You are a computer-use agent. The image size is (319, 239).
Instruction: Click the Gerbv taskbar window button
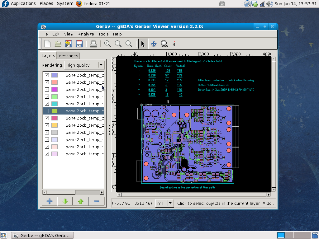pos(42,235)
